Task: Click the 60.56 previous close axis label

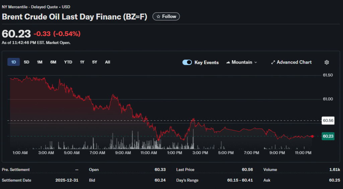Action: point(328,120)
